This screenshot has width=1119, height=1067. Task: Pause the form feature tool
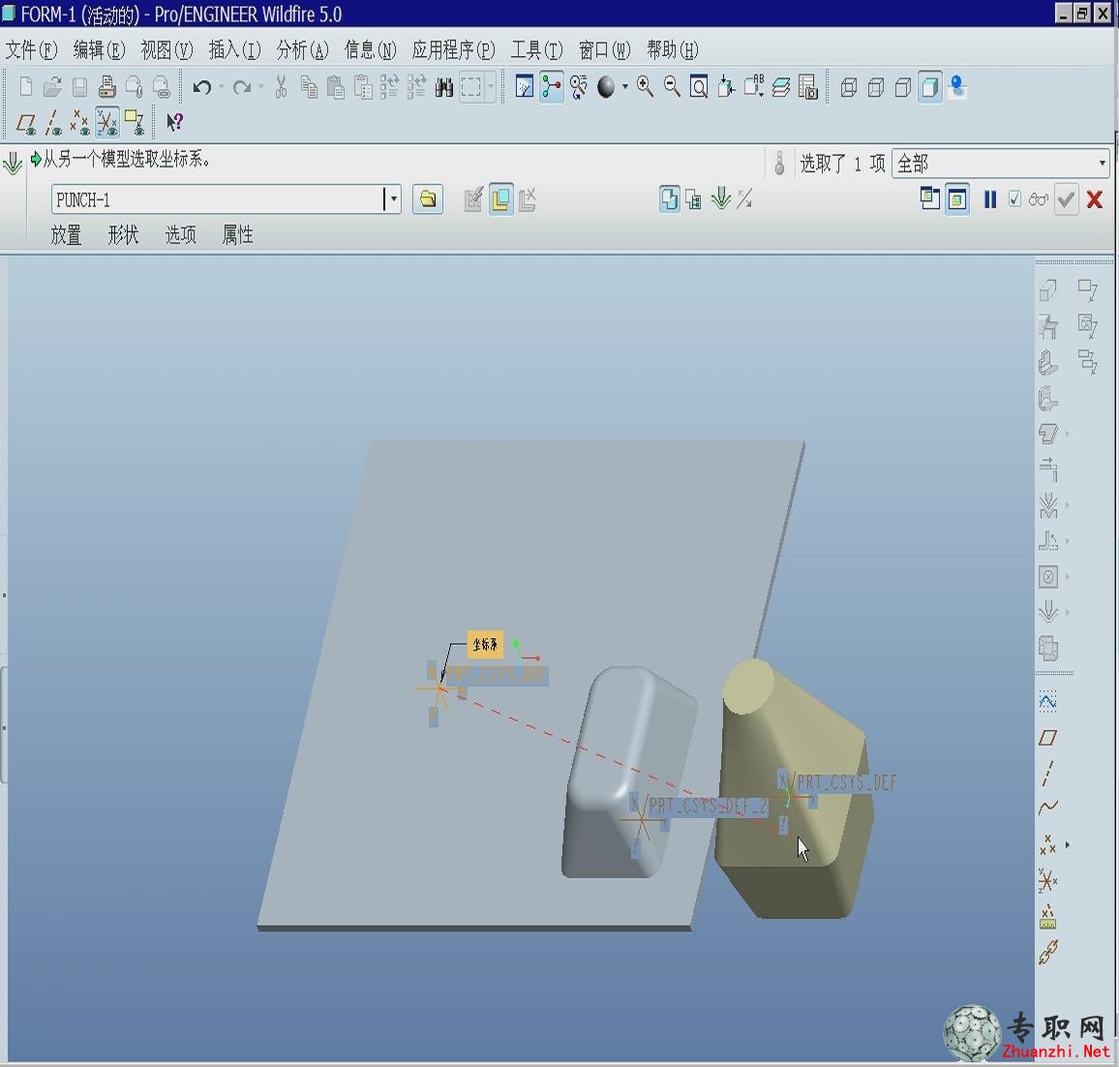click(x=990, y=199)
